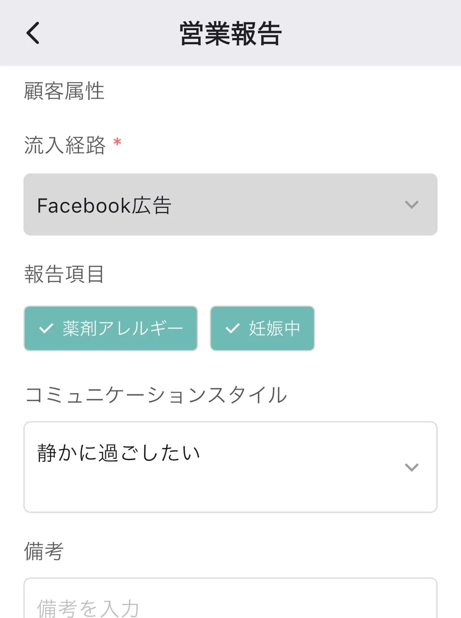Tap the コミュニケーションスタイル label
The image size is (461, 618).
pos(156,395)
